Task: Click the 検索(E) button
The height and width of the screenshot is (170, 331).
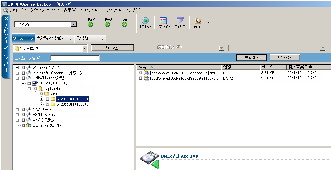Action: click(x=112, y=48)
